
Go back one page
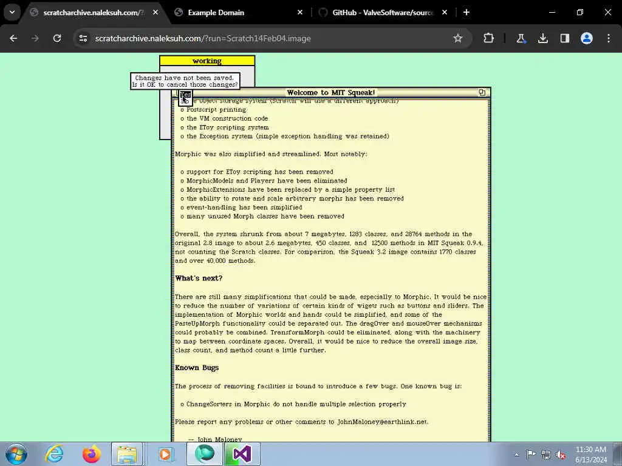pos(13,38)
